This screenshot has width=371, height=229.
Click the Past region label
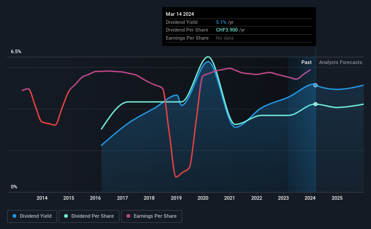point(306,62)
